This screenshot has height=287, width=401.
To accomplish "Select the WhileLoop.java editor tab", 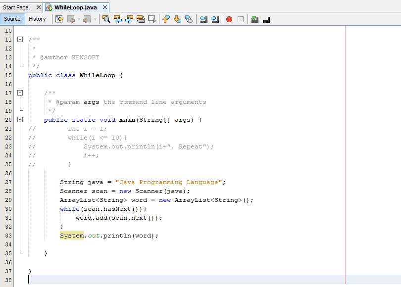I will tap(73, 7).
